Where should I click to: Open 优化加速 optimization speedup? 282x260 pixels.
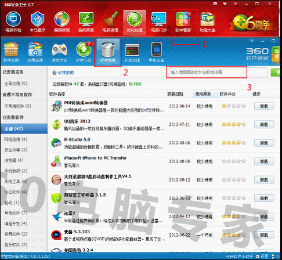(135, 22)
